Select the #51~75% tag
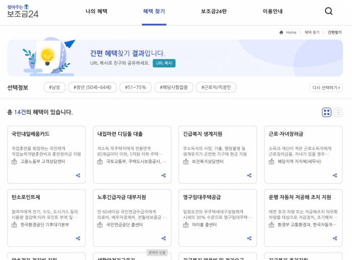 [x=136, y=88]
